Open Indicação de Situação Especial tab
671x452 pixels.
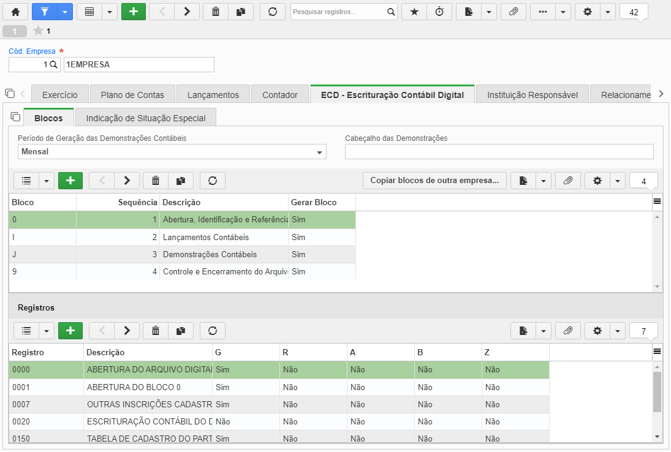click(145, 118)
